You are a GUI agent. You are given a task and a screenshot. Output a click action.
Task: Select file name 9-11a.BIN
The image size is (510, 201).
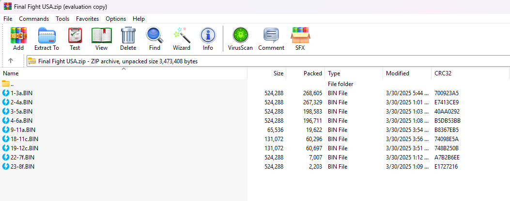point(23,130)
